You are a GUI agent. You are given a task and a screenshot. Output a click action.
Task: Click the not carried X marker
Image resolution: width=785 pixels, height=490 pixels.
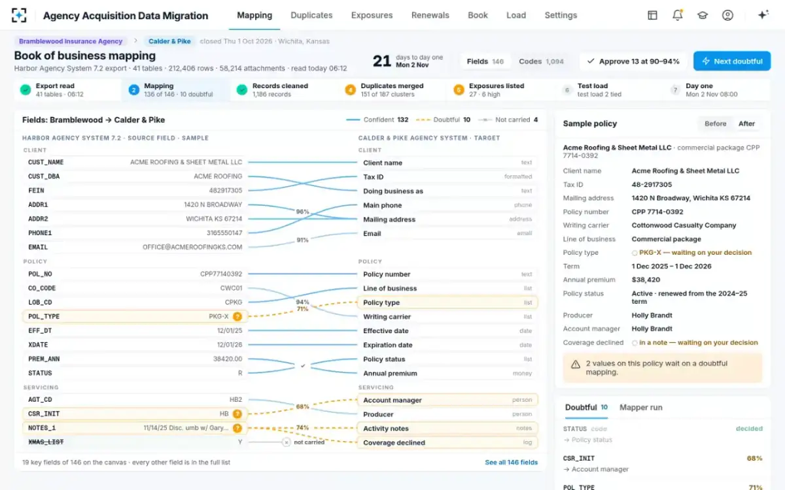[286, 442]
